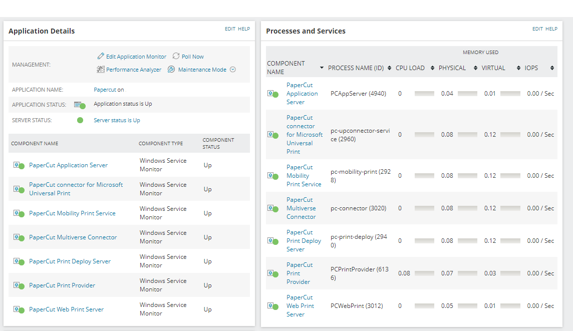The width and height of the screenshot is (573, 331).
Task: Click the Maintenance Mode link
Action: 202,70
